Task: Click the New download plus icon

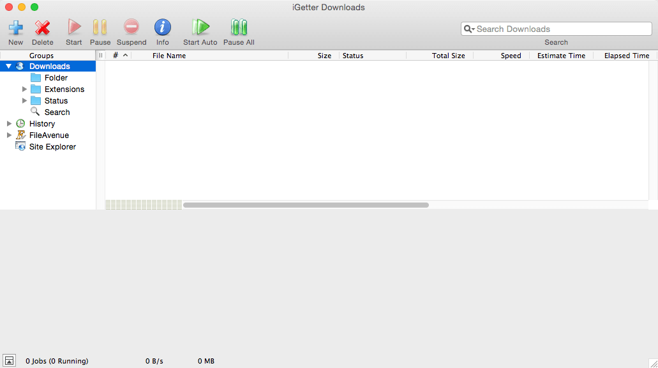Action: [16, 27]
